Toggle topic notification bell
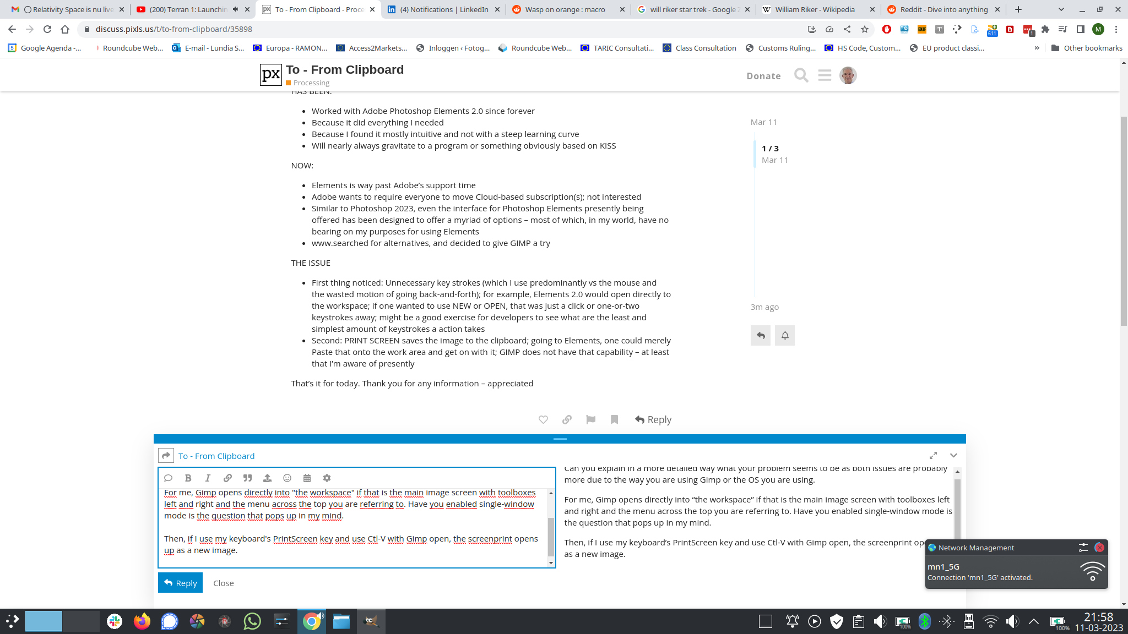The height and width of the screenshot is (634, 1128). pos(784,335)
